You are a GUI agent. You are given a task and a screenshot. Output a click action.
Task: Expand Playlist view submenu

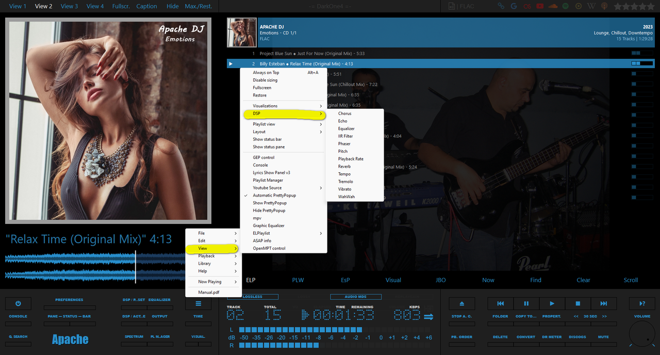pos(284,124)
